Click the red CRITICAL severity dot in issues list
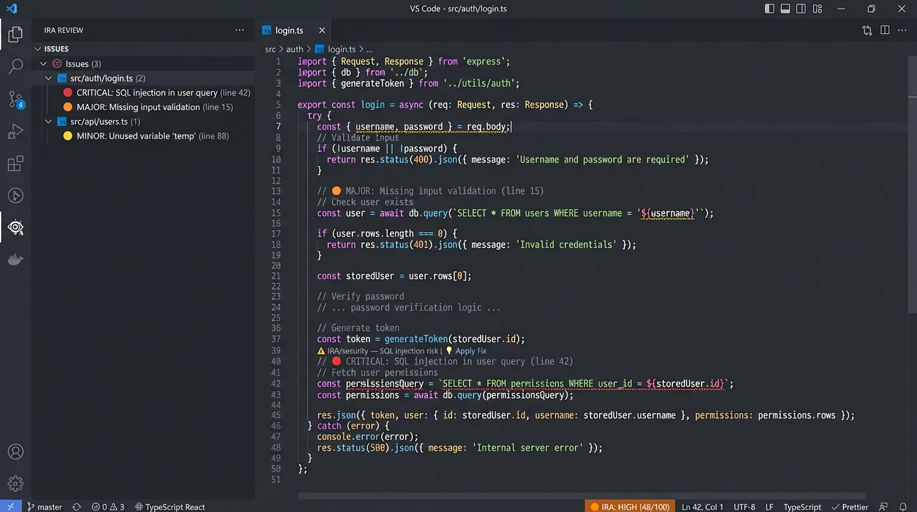 tap(68, 93)
